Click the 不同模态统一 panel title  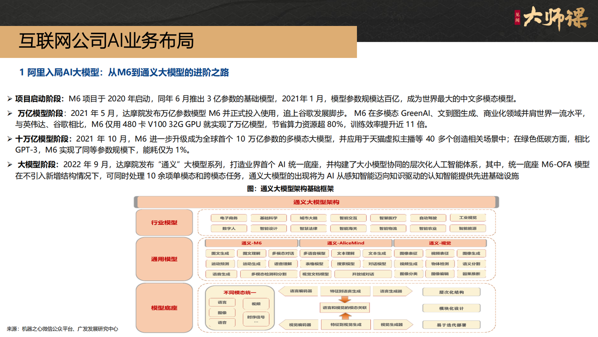point(240,292)
